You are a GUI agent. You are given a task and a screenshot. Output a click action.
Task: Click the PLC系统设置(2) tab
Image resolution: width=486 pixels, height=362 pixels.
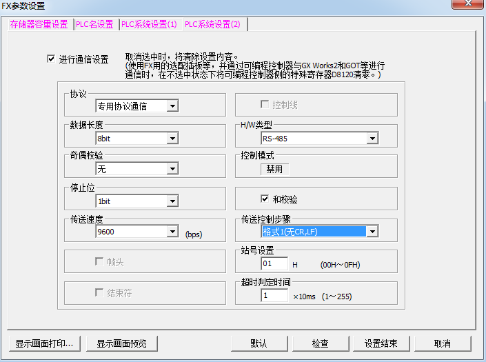(x=212, y=24)
